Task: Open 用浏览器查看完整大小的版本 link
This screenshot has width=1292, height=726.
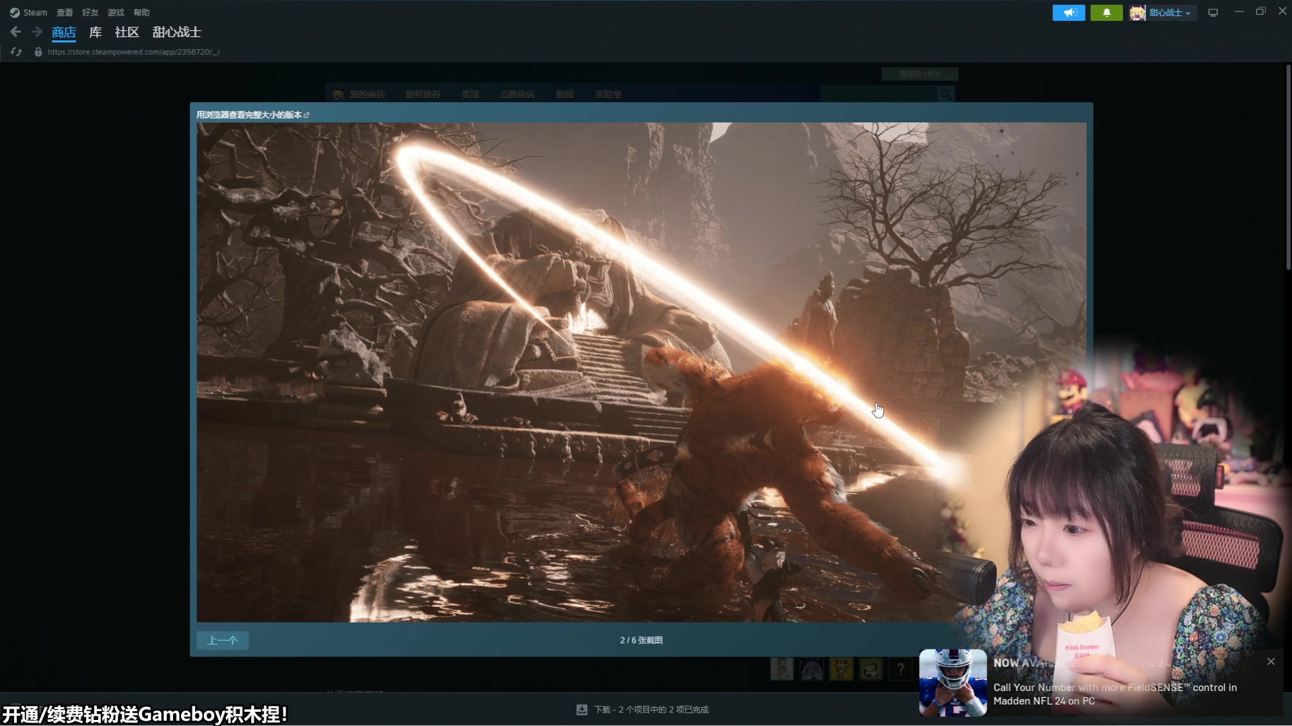Action: click(252, 115)
